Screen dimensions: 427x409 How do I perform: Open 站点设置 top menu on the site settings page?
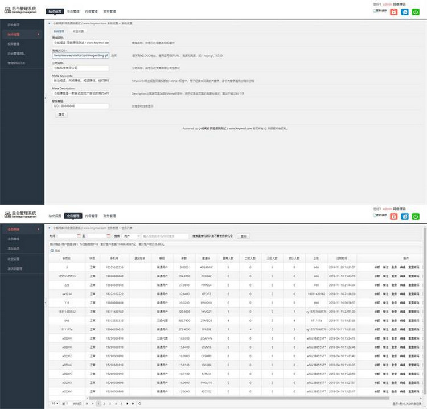(x=55, y=11)
